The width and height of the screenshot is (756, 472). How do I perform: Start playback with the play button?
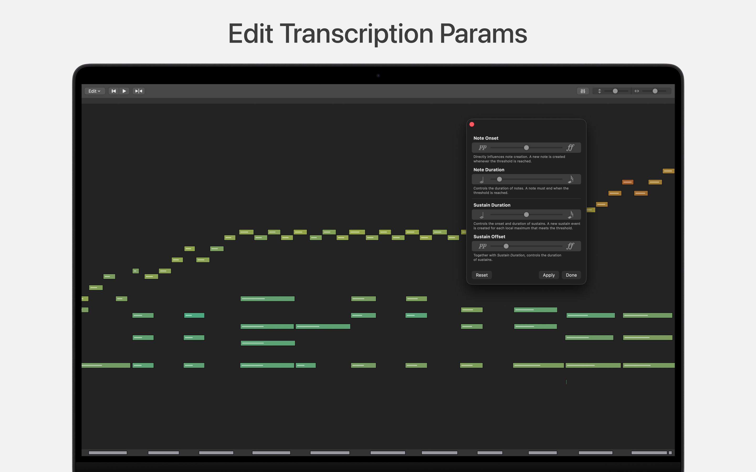(x=124, y=91)
